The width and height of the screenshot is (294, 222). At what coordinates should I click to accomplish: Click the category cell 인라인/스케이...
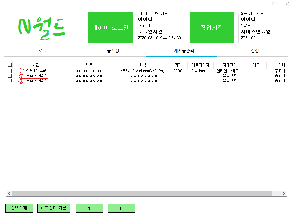click(x=230, y=71)
